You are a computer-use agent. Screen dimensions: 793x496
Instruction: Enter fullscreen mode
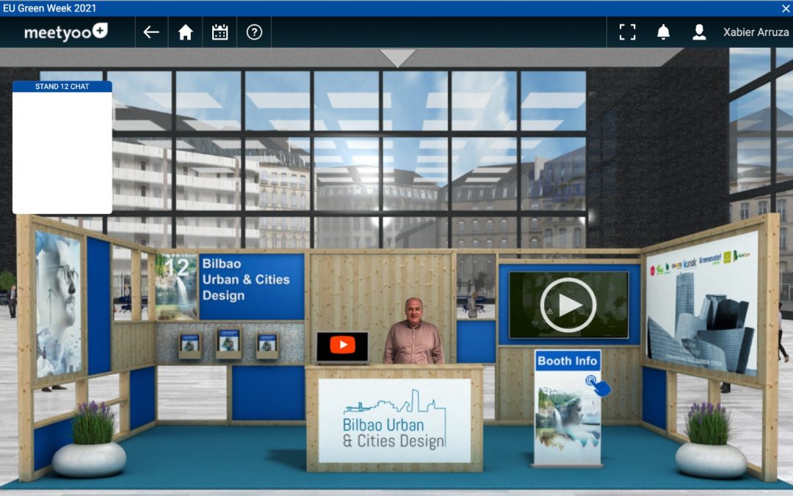(x=628, y=32)
